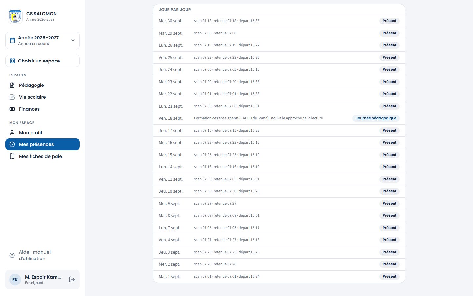Click the calendar icon beside Année 2026-2027

tap(12, 40)
